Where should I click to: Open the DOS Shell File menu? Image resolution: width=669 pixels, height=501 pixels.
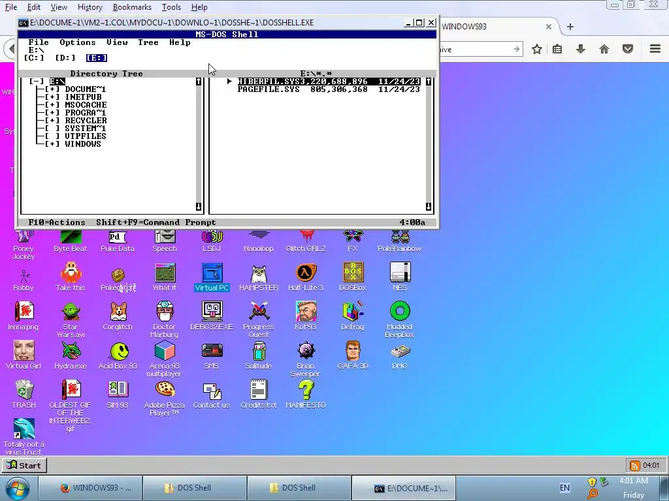[39, 42]
